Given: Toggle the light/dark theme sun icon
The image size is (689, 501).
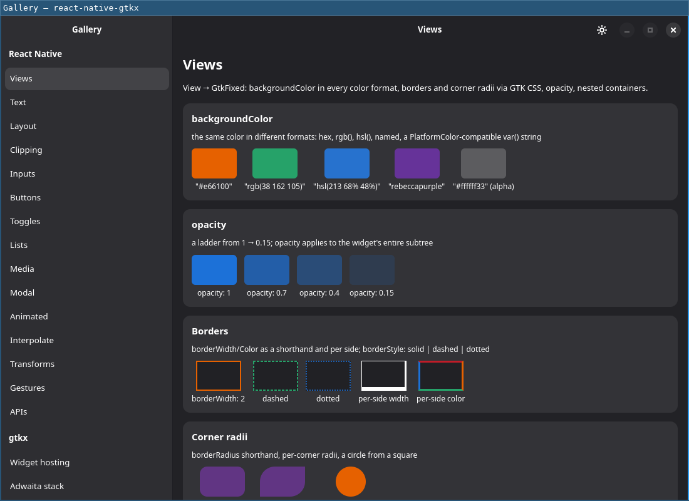Looking at the screenshot, I should click(602, 30).
